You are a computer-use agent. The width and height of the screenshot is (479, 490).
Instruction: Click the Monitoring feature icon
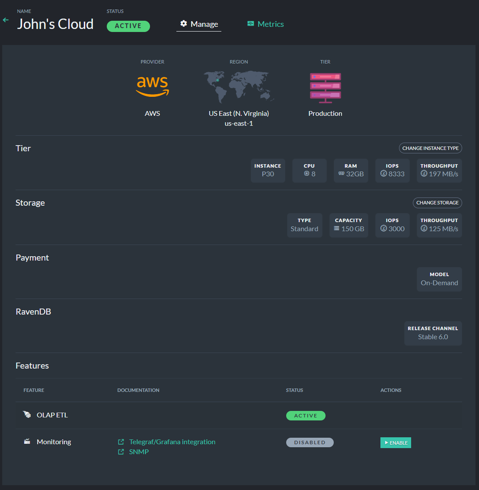(x=27, y=441)
